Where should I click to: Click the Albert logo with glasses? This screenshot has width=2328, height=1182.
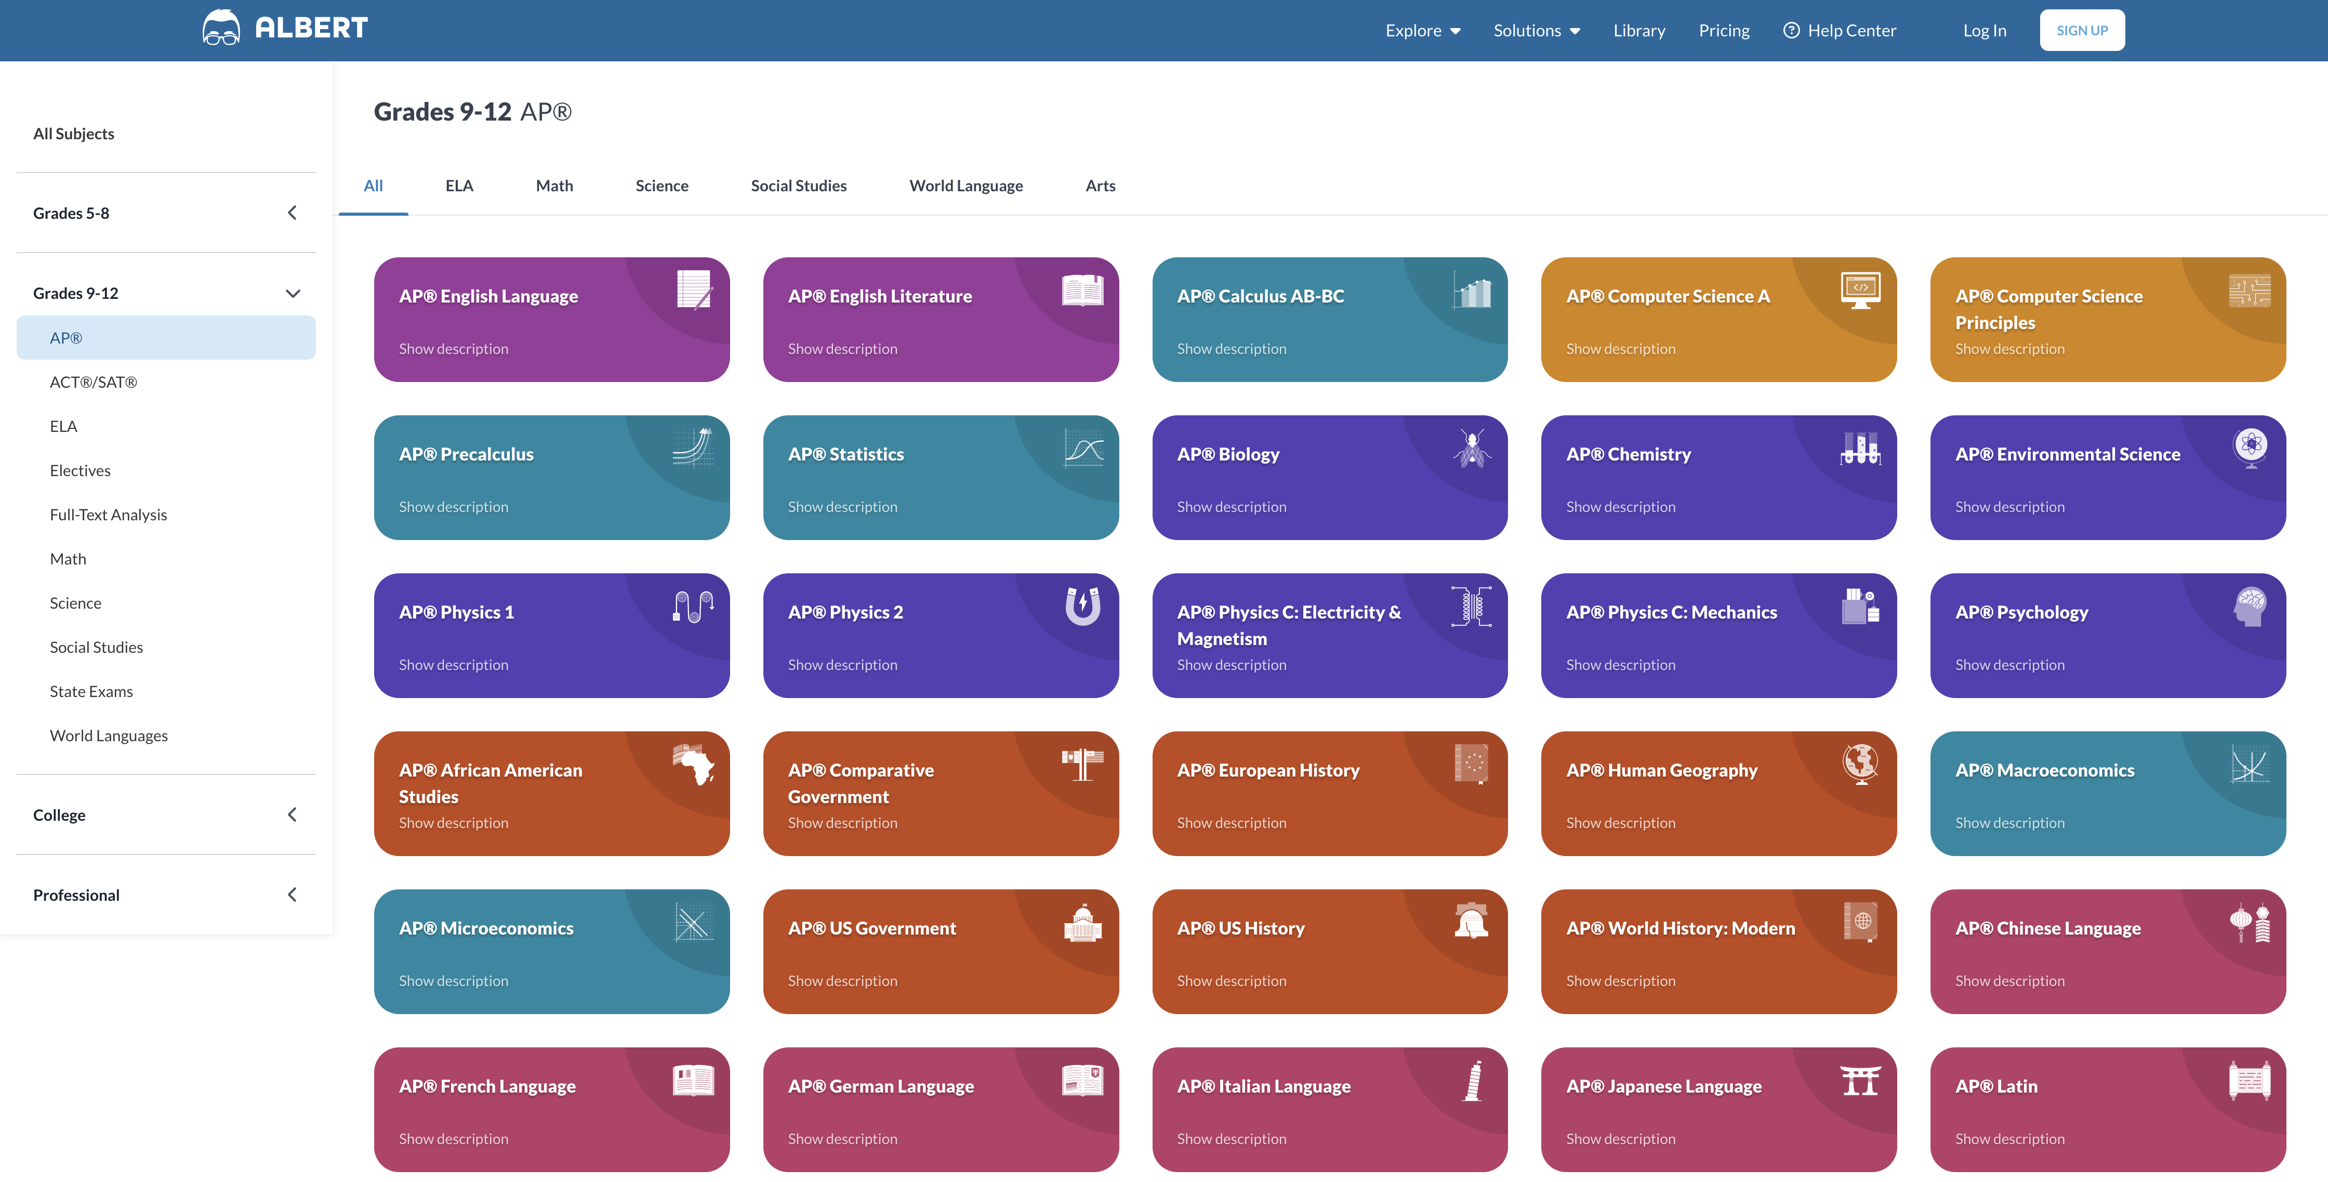coord(221,28)
